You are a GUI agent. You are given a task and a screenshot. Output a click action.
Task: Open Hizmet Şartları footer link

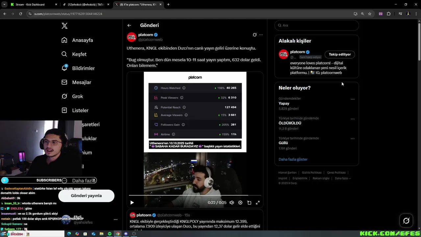pyautogui.click(x=287, y=172)
